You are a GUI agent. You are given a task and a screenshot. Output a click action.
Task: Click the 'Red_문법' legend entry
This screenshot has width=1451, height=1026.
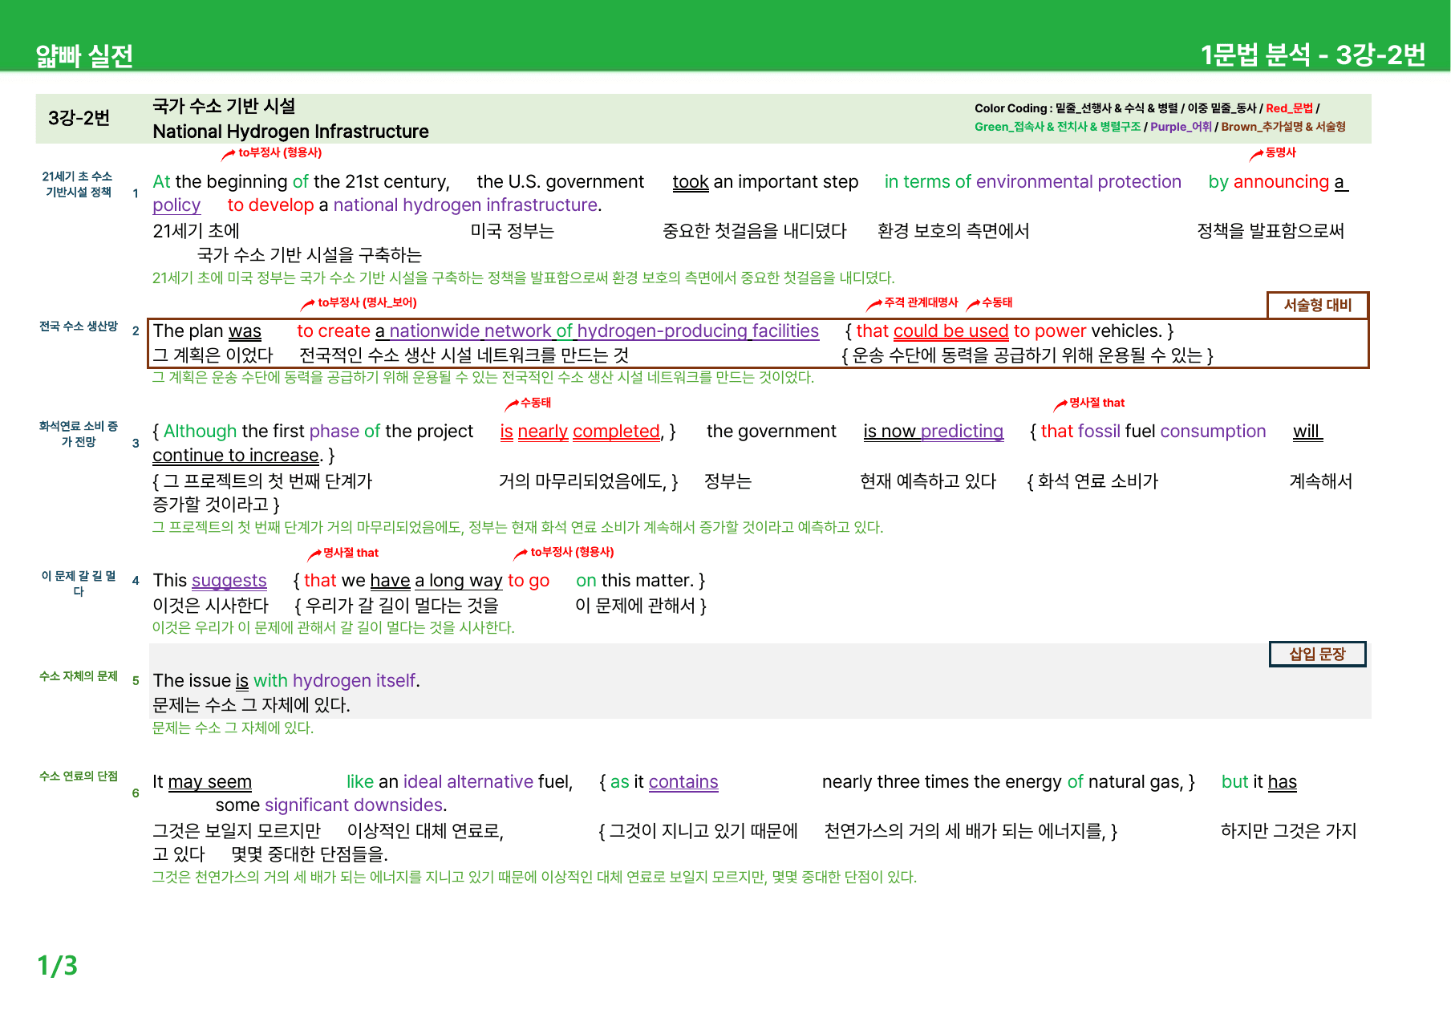click(1289, 108)
